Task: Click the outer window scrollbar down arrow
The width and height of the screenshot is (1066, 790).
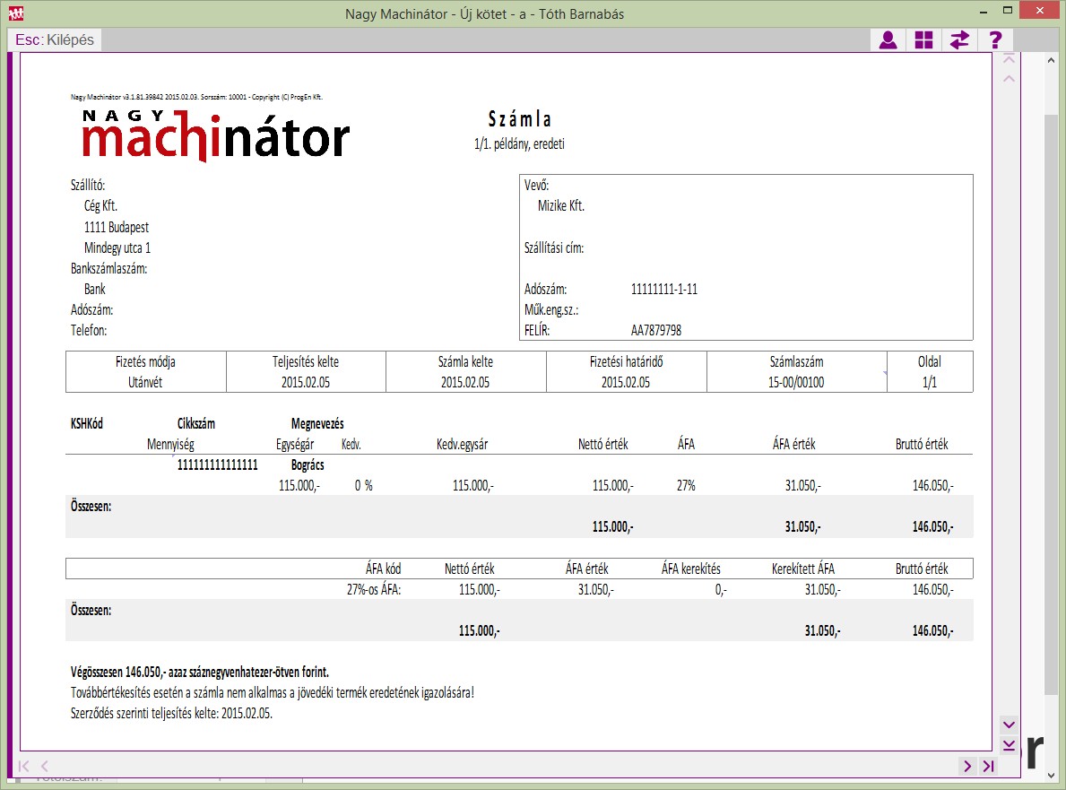Action: coord(1051,774)
